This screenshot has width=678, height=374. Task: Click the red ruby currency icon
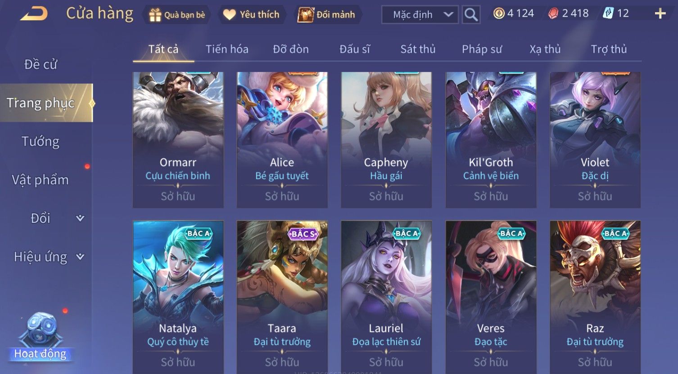553,13
